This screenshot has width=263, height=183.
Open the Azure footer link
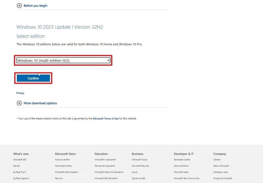point(135,172)
